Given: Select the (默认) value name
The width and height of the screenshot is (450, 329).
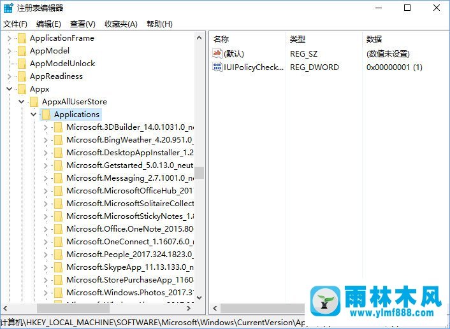Looking at the screenshot, I should click(234, 54).
